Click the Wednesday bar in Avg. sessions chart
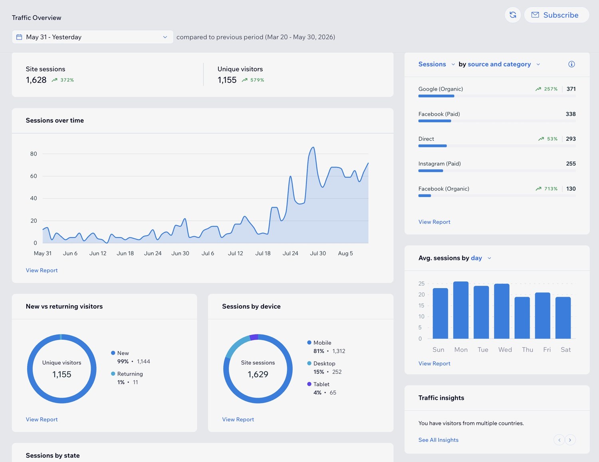Viewport: 599px width, 462px height. [x=502, y=311]
